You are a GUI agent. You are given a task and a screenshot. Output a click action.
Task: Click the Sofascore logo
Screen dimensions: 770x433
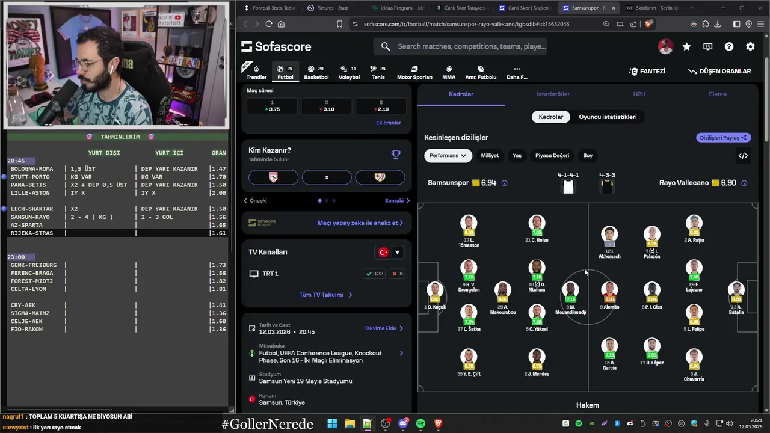tap(276, 46)
